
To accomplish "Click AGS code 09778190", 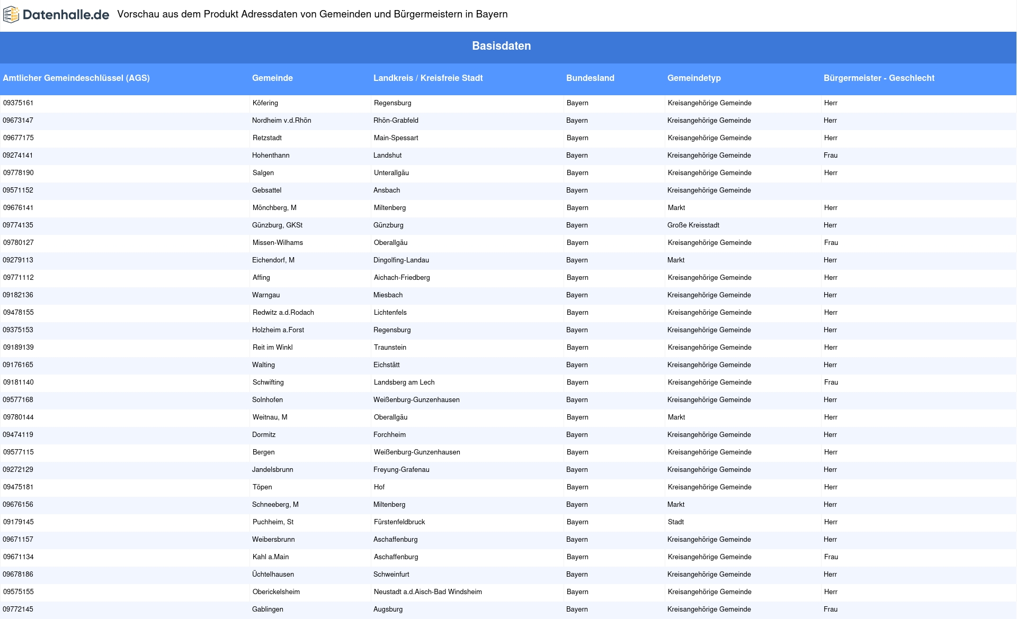I will [18, 173].
